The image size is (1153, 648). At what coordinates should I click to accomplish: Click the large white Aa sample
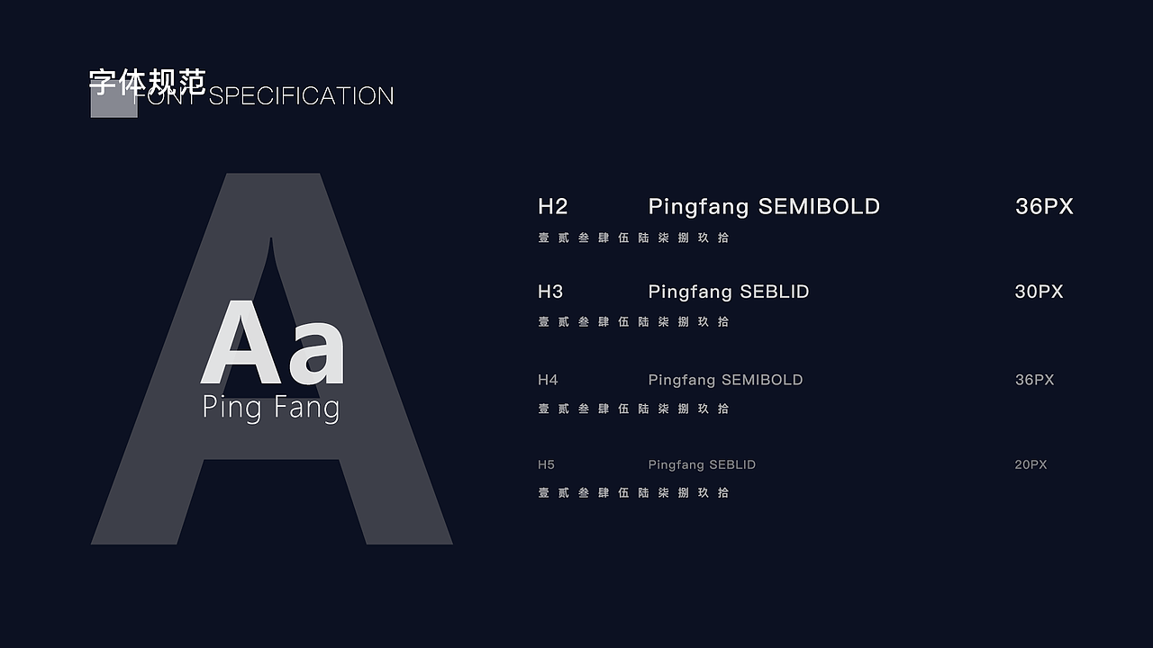273,345
